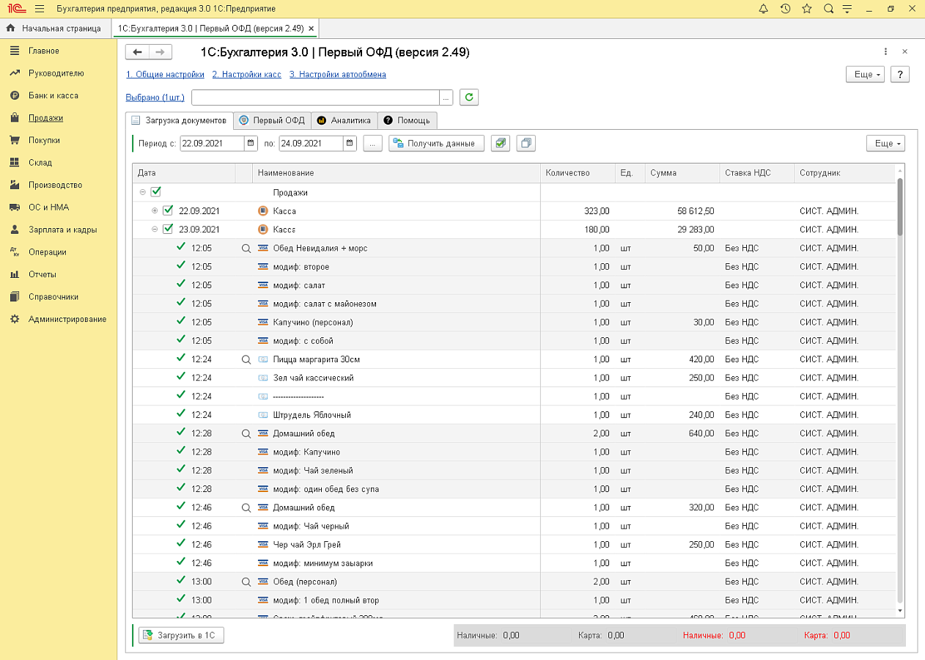Select the Загрузка документов tab
The width and height of the screenshot is (925, 660).
tap(180, 120)
